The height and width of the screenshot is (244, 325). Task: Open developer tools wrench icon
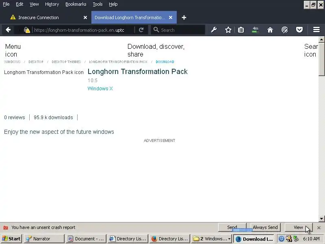tap(214, 30)
